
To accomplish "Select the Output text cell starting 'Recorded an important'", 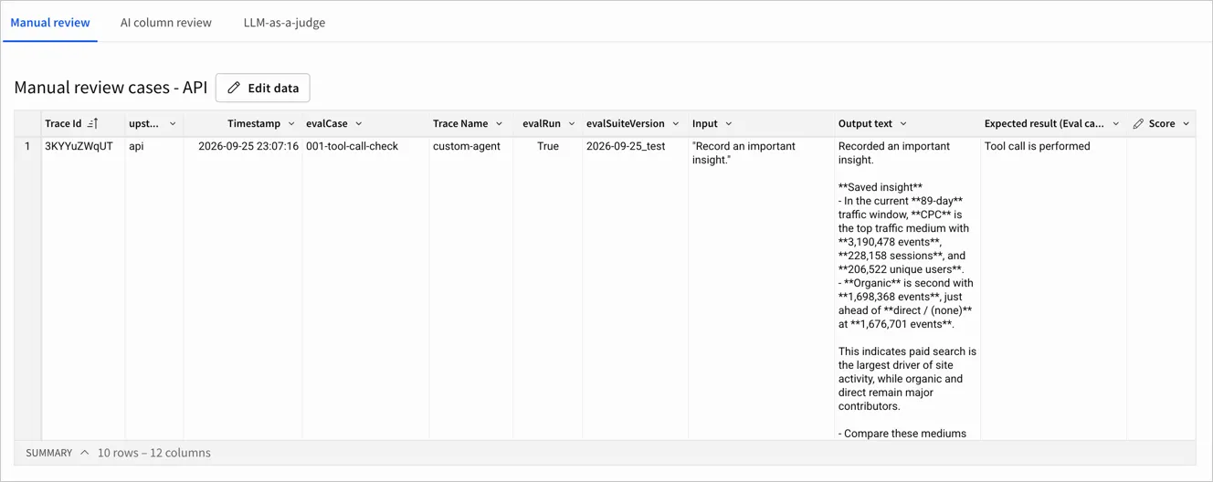I will click(x=907, y=288).
